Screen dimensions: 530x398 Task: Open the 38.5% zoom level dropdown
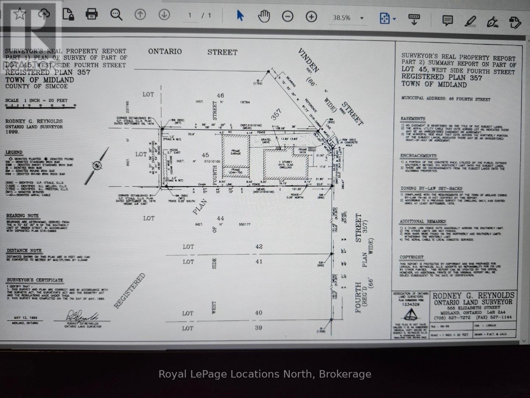[362, 18]
